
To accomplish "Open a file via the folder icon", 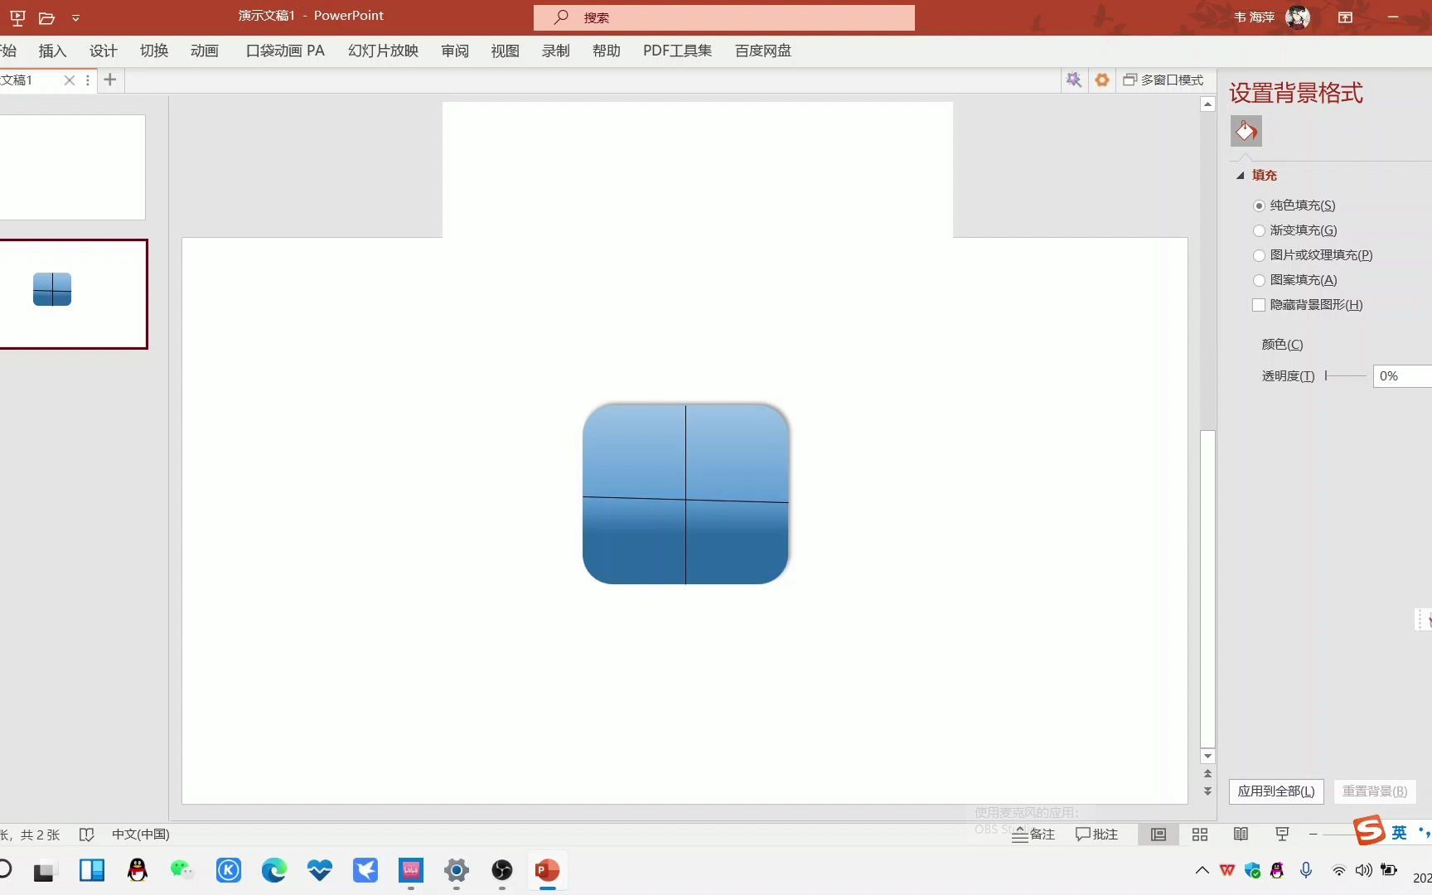I will (46, 17).
